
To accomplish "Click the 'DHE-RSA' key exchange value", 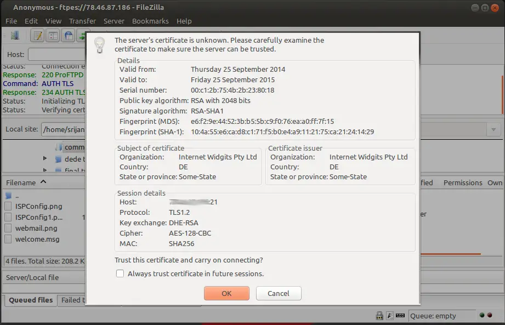I will point(183,223).
